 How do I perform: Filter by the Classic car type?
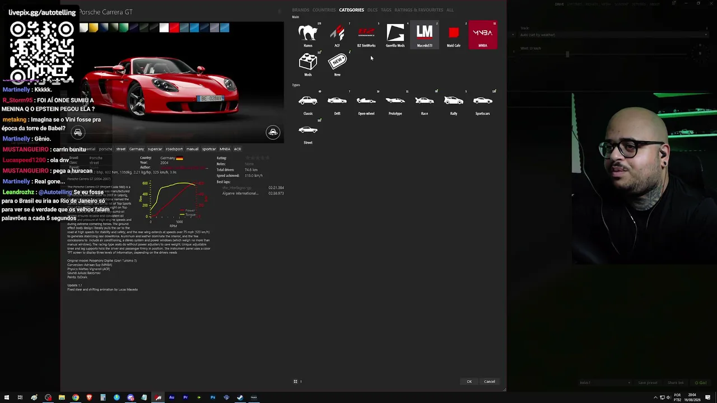click(308, 104)
